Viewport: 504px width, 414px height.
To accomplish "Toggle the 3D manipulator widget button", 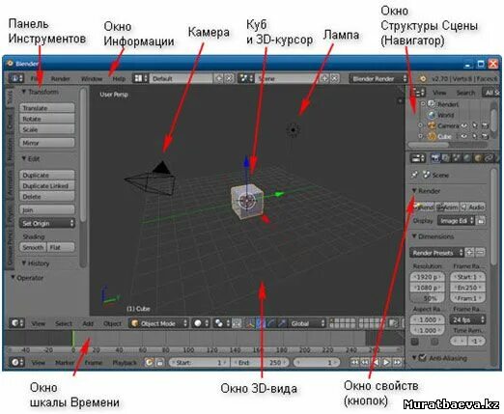I will (x=250, y=323).
